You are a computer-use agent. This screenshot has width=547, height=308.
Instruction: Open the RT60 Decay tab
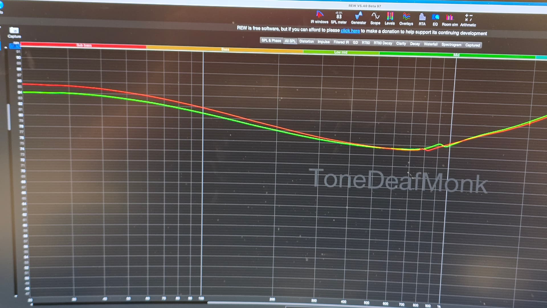[x=383, y=43]
